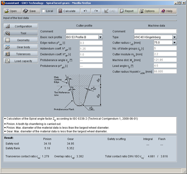Open the machine Type dropdown
Viewport: 187px width, 174px height.
(174, 37)
